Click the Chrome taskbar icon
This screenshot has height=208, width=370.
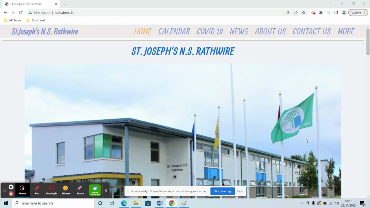coord(172,203)
